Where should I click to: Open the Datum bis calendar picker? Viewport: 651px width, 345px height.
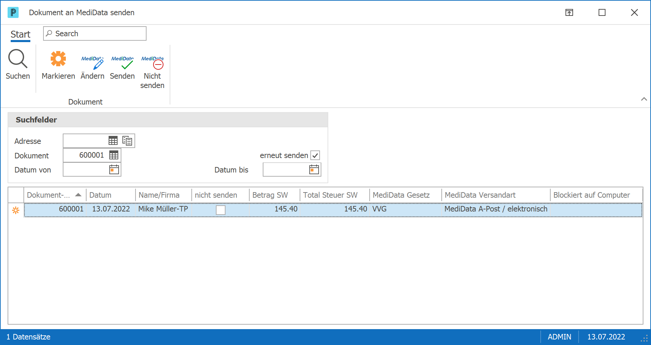(x=314, y=169)
